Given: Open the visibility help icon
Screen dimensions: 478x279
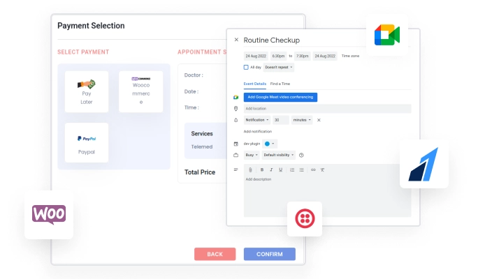Looking at the screenshot, I should (x=301, y=155).
